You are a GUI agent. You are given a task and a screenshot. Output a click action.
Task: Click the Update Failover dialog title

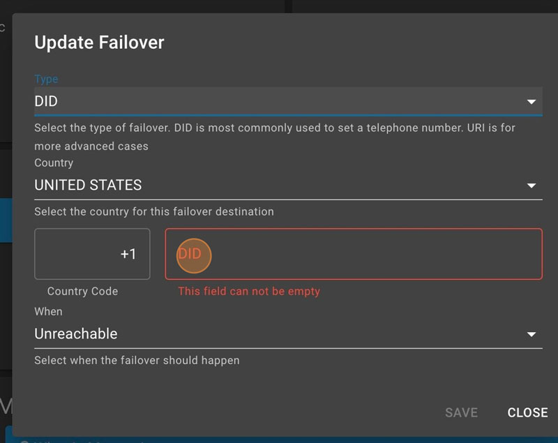point(99,43)
